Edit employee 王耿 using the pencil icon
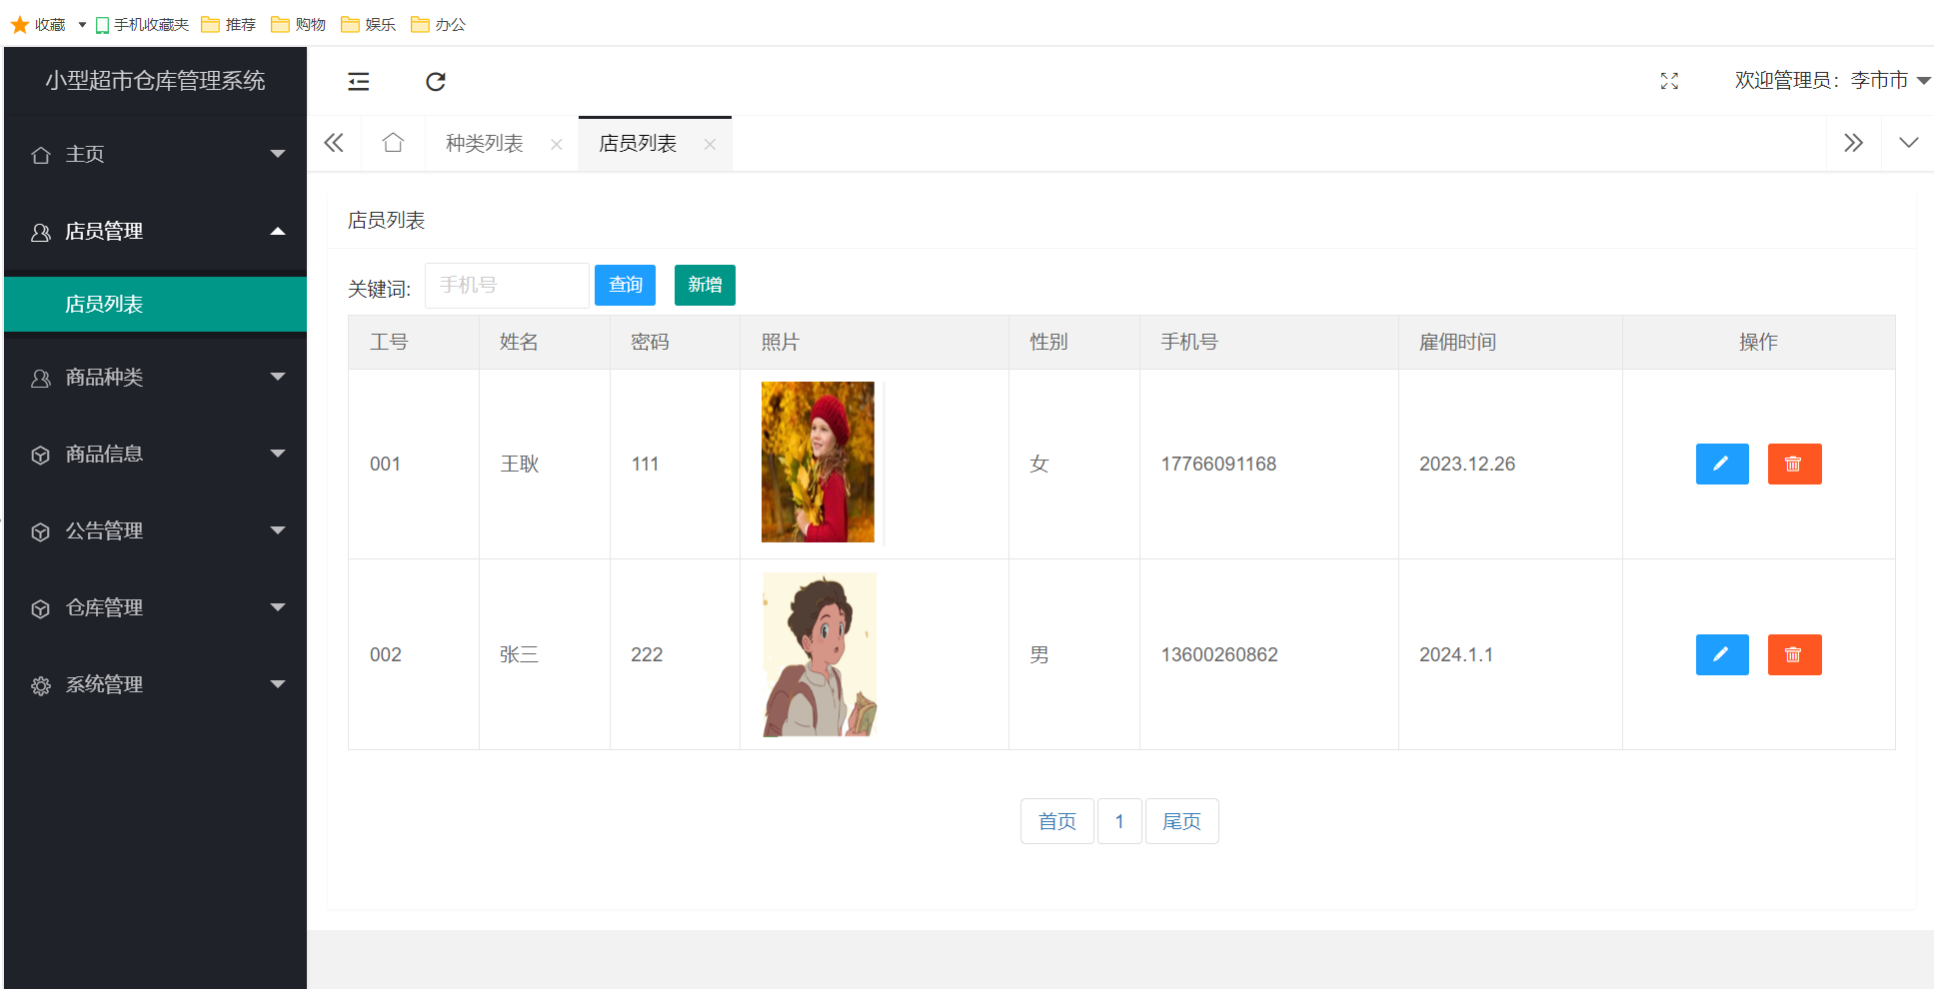1934x989 pixels. click(x=1721, y=464)
